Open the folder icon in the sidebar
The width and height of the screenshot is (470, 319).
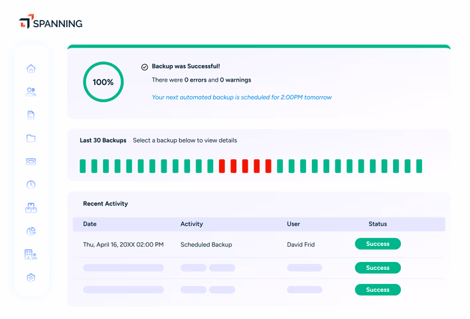[x=31, y=138]
